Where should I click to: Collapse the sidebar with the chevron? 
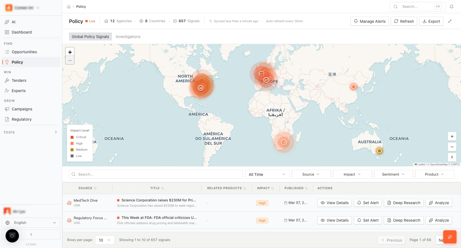pyautogui.click(x=31, y=234)
